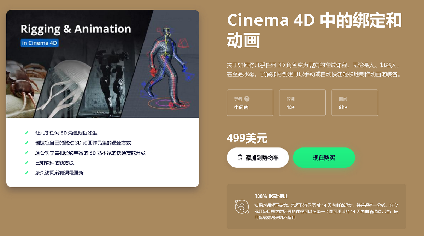This screenshot has height=236, width=424.
Task: Click the checkmark beside 适合初学者和经验丰富的 3D 艺术家
Action: (26, 153)
